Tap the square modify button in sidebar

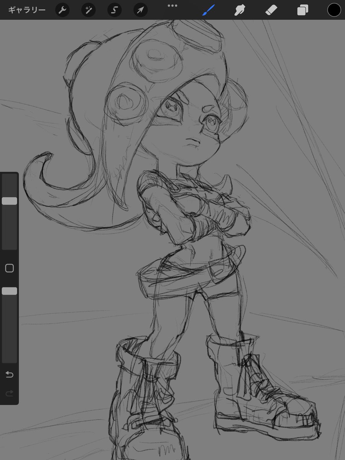[10, 268]
